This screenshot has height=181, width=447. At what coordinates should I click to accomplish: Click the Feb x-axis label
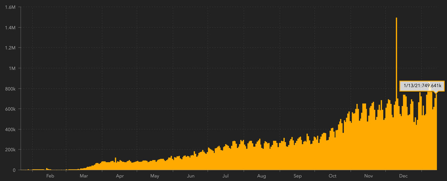[50, 176]
